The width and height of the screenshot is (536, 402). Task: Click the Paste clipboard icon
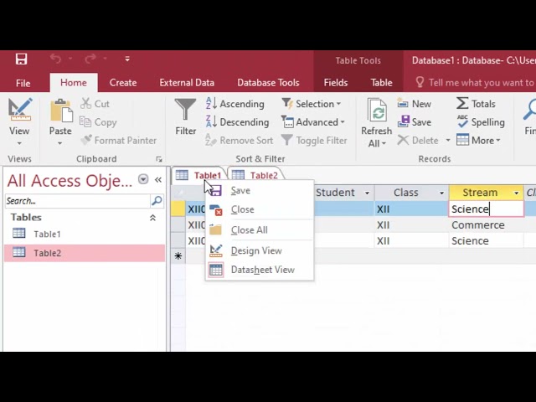pyautogui.click(x=61, y=110)
